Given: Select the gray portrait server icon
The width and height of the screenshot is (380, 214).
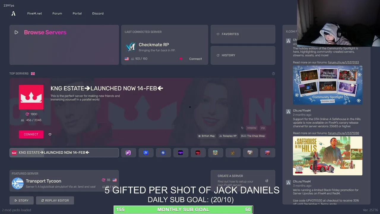Looking at the screenshot, I should 250,153.
